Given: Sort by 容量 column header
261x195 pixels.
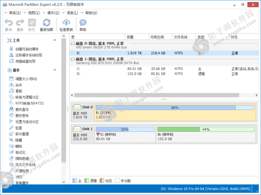Looking at the screenshot, I should tap(137, 37).
